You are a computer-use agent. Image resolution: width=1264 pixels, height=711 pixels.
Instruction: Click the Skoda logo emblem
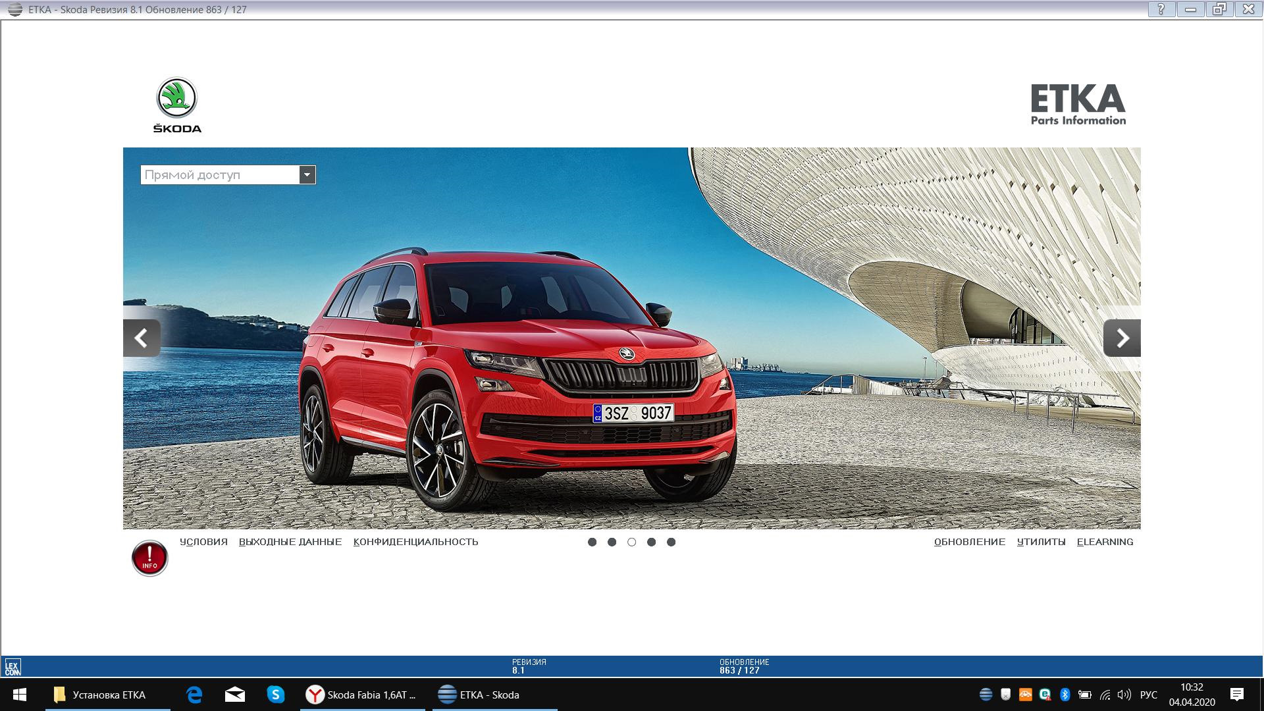pos(176,99)
